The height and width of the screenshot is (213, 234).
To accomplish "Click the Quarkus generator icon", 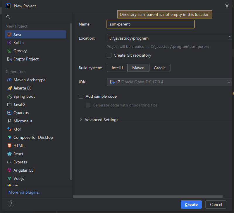I will (x=9, y=113).
